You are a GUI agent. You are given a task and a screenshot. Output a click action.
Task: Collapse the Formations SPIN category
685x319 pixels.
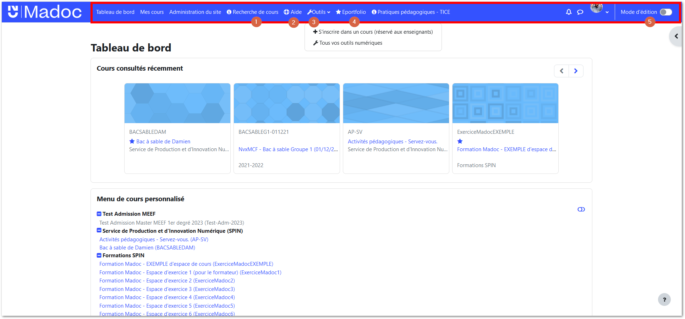tap(99, 255)
